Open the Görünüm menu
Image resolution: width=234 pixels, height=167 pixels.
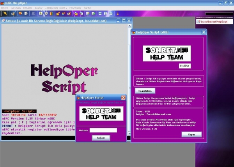pyautogui.click(x=16, y=8)
